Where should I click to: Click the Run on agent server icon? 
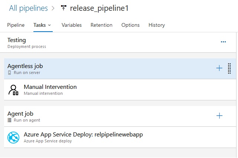pos(9,120)
